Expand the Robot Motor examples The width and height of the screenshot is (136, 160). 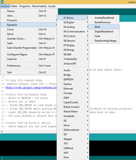tap(73, 111)
